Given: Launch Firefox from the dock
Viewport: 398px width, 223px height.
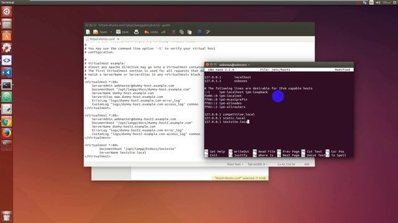Looking at the screenshot, I should tap(7, 133).
